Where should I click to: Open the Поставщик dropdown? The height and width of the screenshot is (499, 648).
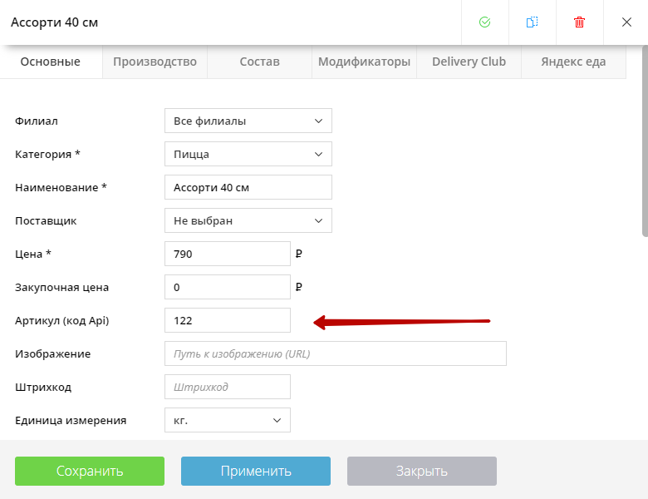click(248, 220)
